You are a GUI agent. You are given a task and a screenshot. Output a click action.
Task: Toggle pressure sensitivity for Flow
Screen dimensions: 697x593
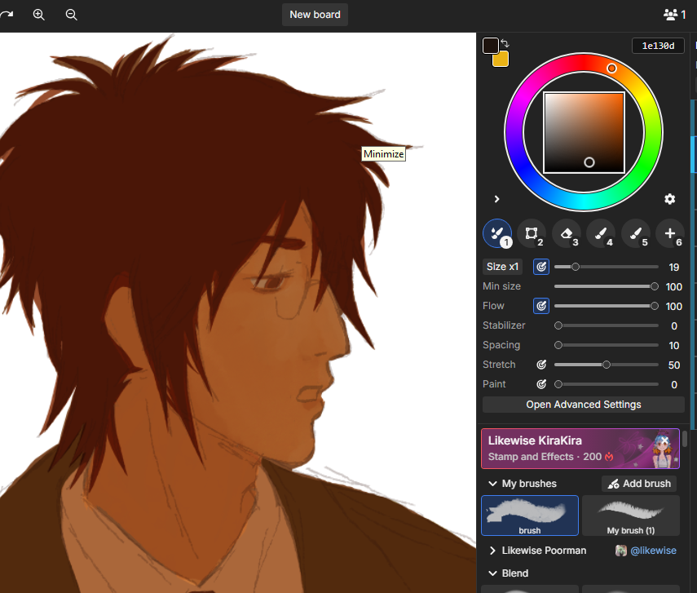click(x=541, y=306)
